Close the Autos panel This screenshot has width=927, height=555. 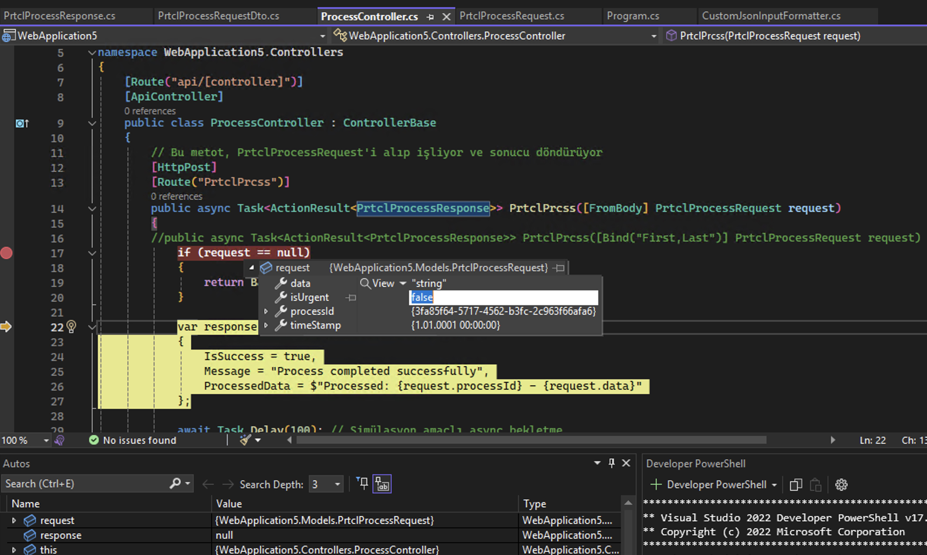[626, 463]
